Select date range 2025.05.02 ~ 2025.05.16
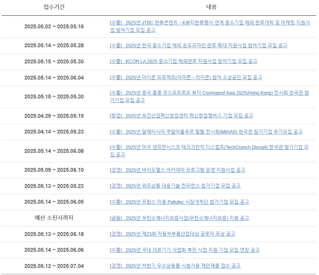Image resolution: width=319 pixels, height=275 pixels. tap(54, 26)
